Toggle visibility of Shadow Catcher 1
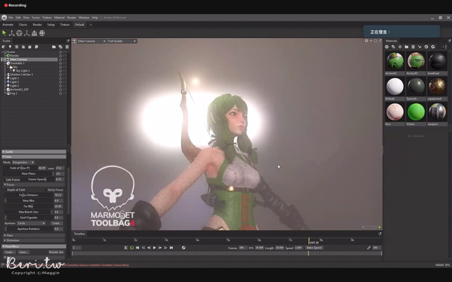Viewport: 452px width, 282px height. coord(65,74)
